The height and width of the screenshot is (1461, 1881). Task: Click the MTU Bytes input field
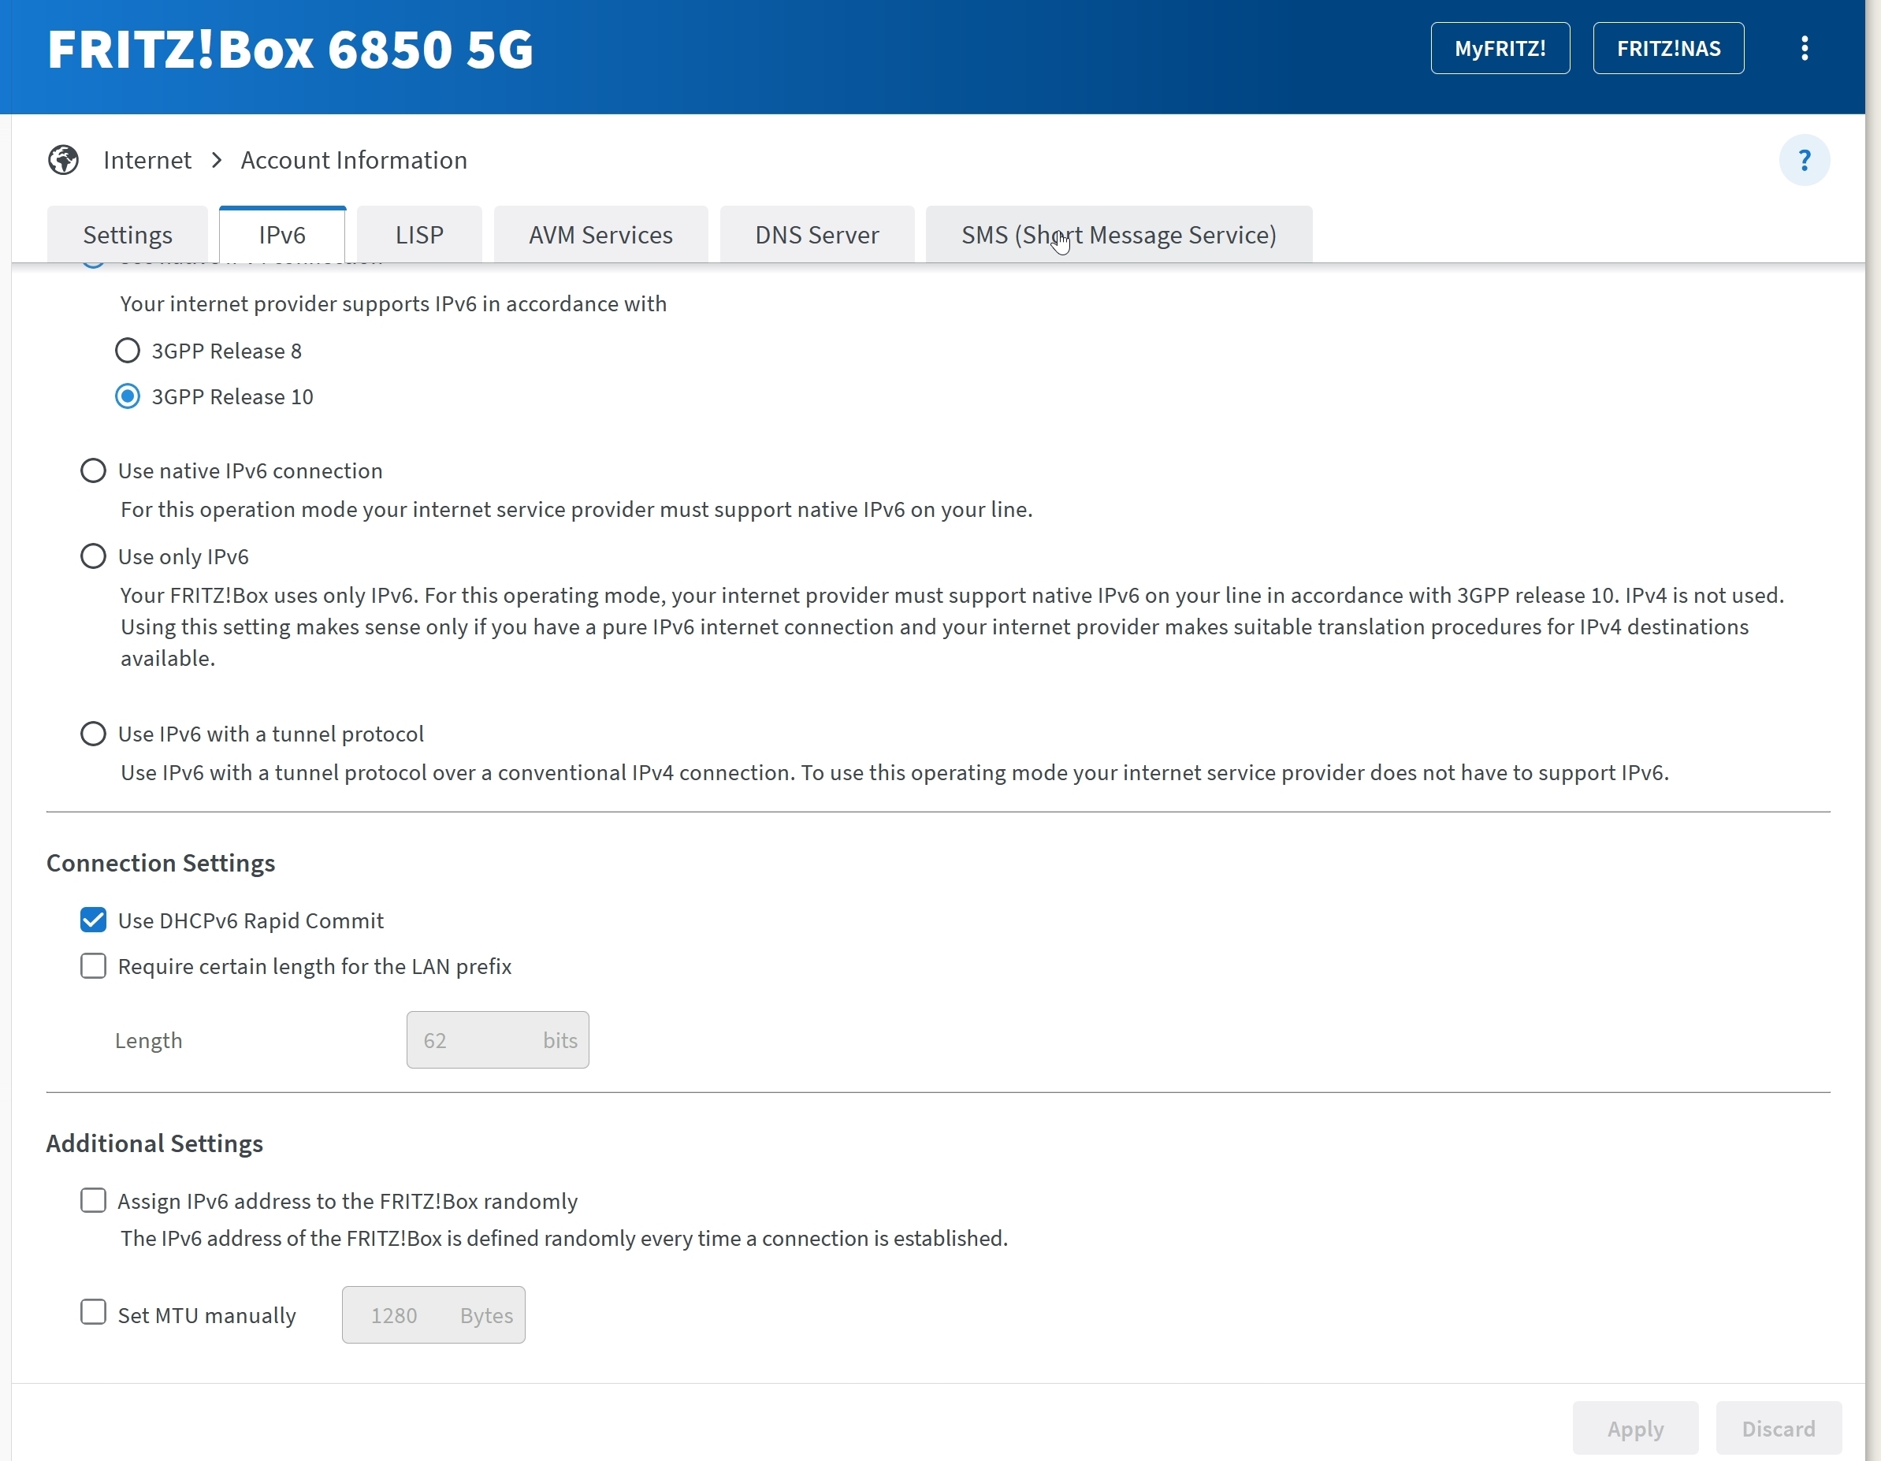(x=433, y=1314)
